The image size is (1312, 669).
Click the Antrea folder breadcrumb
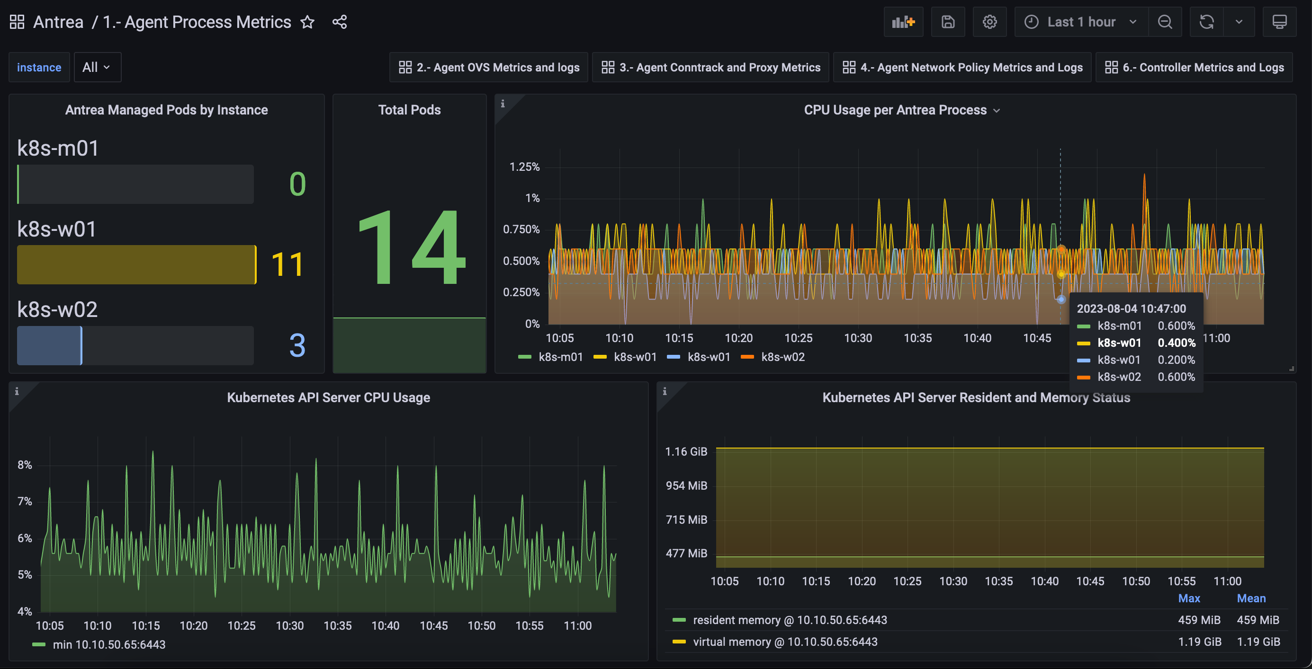coord(58,22)
